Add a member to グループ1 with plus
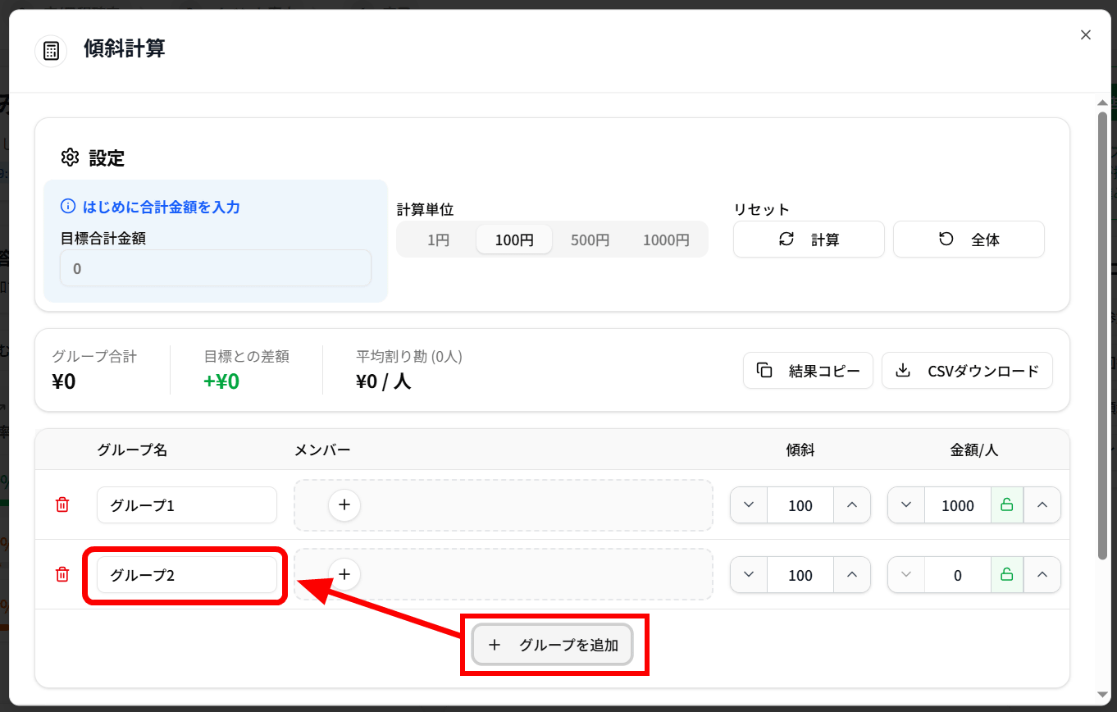The image size is (1117, 712). pyautogui.click(x=344, y=505)
